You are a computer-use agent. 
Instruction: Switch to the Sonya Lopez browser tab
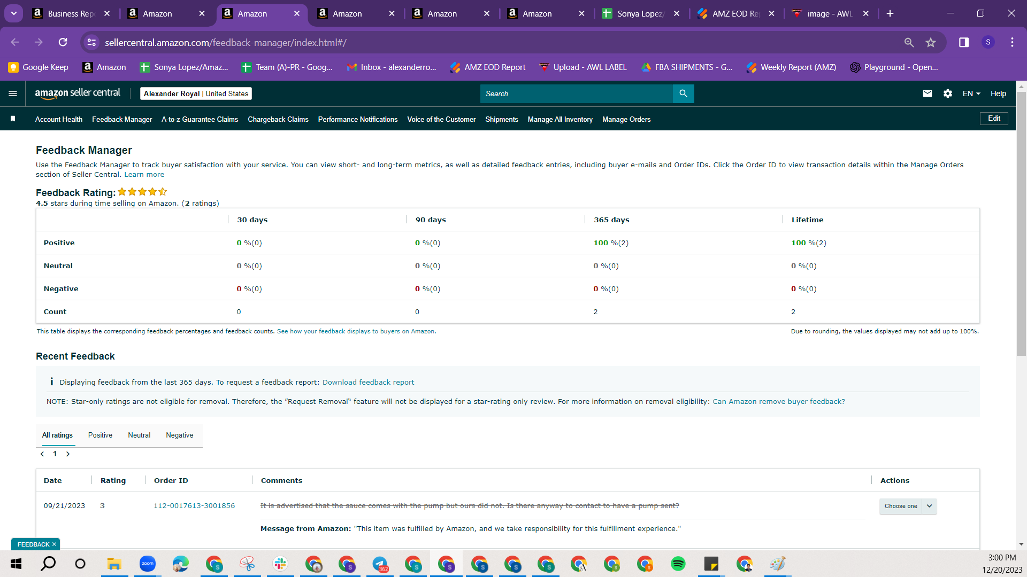[641, 13]
